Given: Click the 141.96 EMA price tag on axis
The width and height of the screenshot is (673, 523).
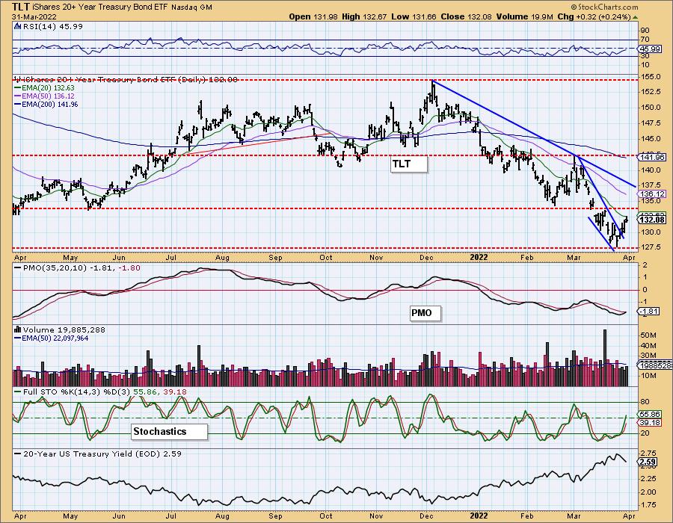Looking at the screenshot, I should point(652,158).
